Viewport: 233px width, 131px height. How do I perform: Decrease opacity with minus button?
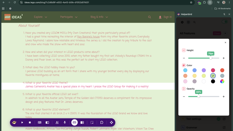[x=184, y=97]
